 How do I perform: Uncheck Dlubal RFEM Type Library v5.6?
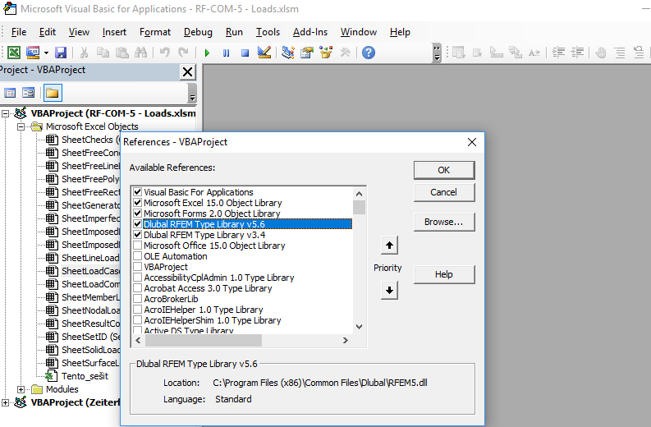click(x=137, y=224)
